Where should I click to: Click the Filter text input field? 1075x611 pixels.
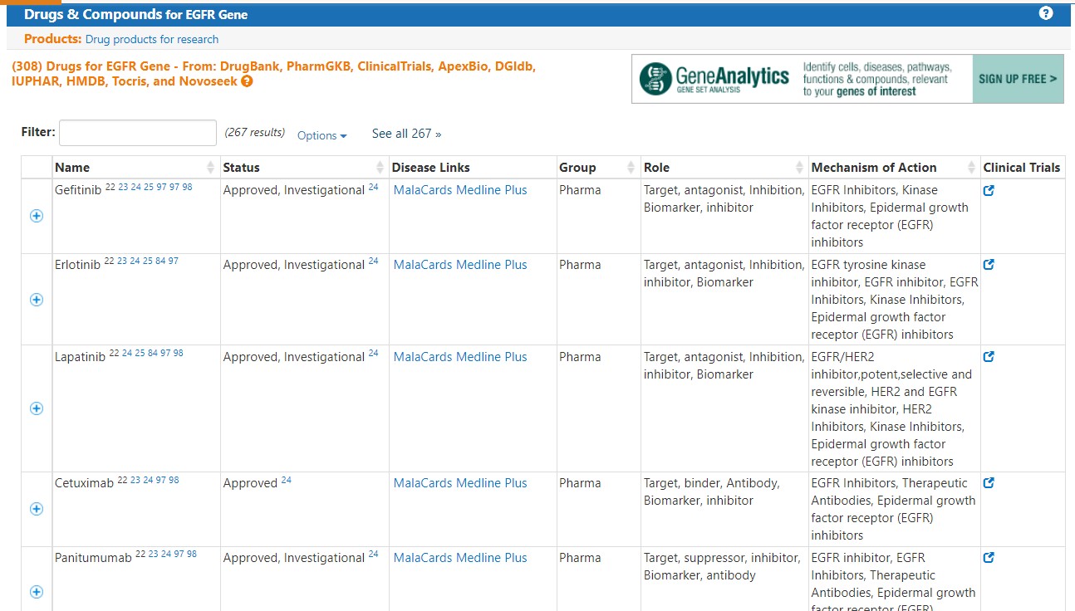coord(138,133)
